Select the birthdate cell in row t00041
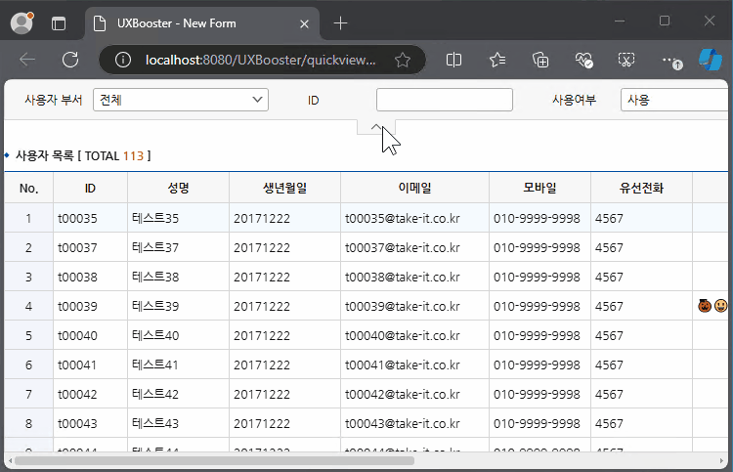 [284, 365]
